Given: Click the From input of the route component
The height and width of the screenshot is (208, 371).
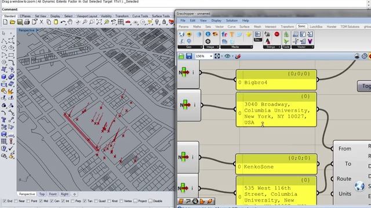Looking at the screenshot, I should tap(344, 148).
